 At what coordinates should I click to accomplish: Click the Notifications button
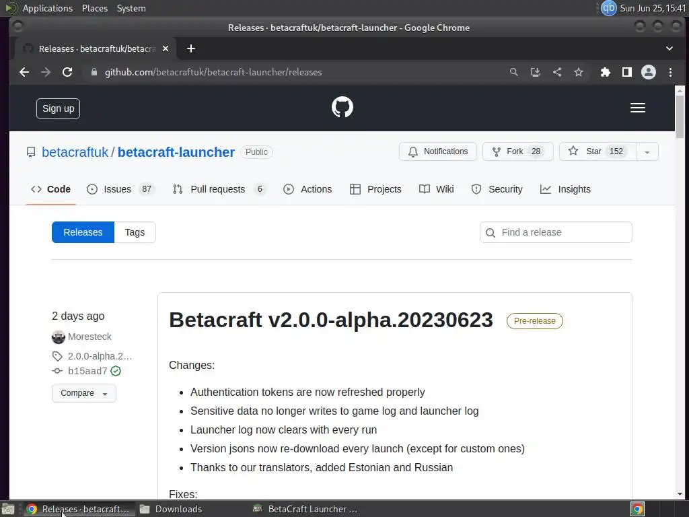[x=437, y=151]
